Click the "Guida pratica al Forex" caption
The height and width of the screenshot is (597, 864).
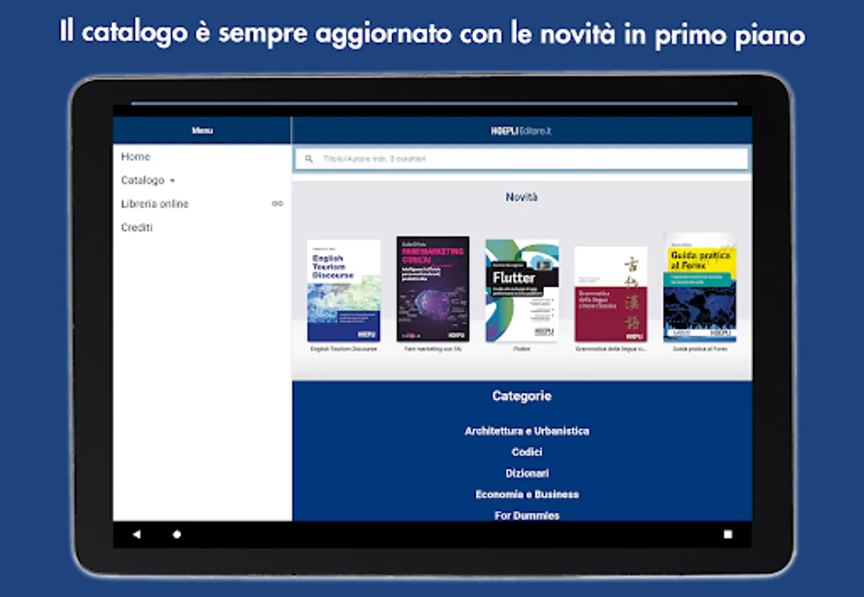700,349
